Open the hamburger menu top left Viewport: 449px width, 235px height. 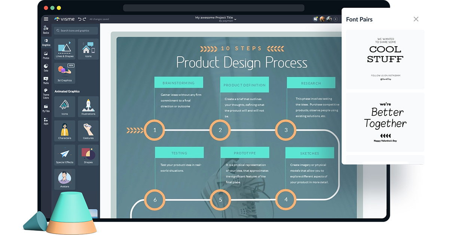point(46,18)
